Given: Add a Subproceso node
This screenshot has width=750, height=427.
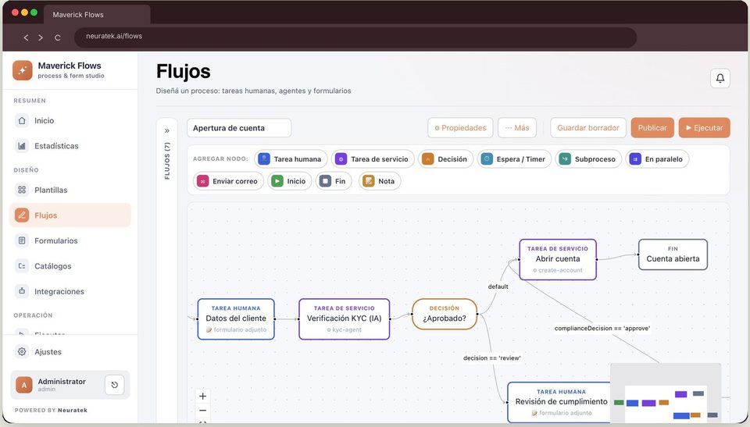Looking at the screenshot, I should tap(589, 158).
